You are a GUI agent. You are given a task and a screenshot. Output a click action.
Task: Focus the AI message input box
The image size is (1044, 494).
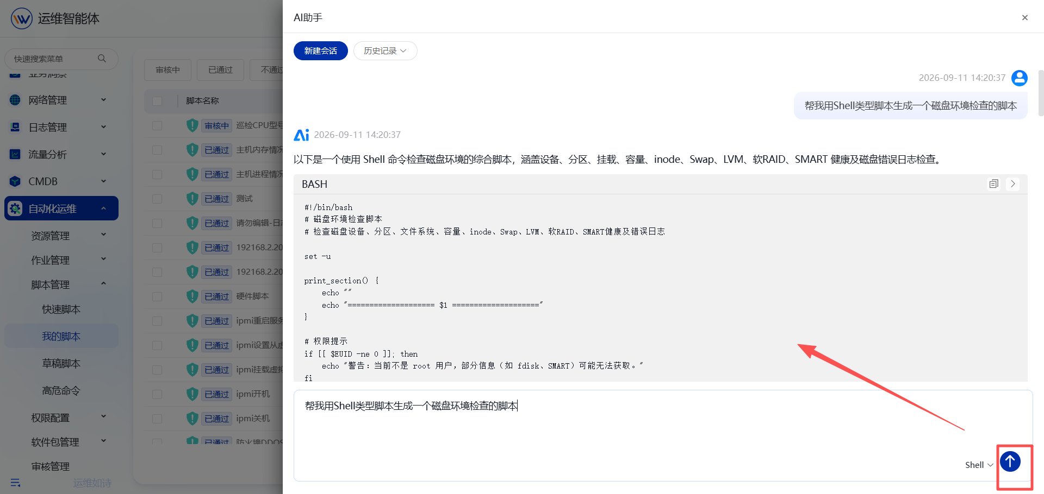click(x=663, y=435)
